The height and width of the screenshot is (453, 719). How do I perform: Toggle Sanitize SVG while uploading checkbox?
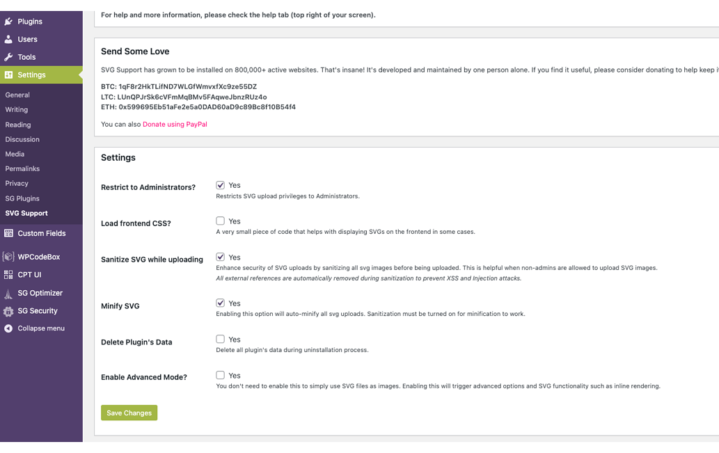pos(220,257)
